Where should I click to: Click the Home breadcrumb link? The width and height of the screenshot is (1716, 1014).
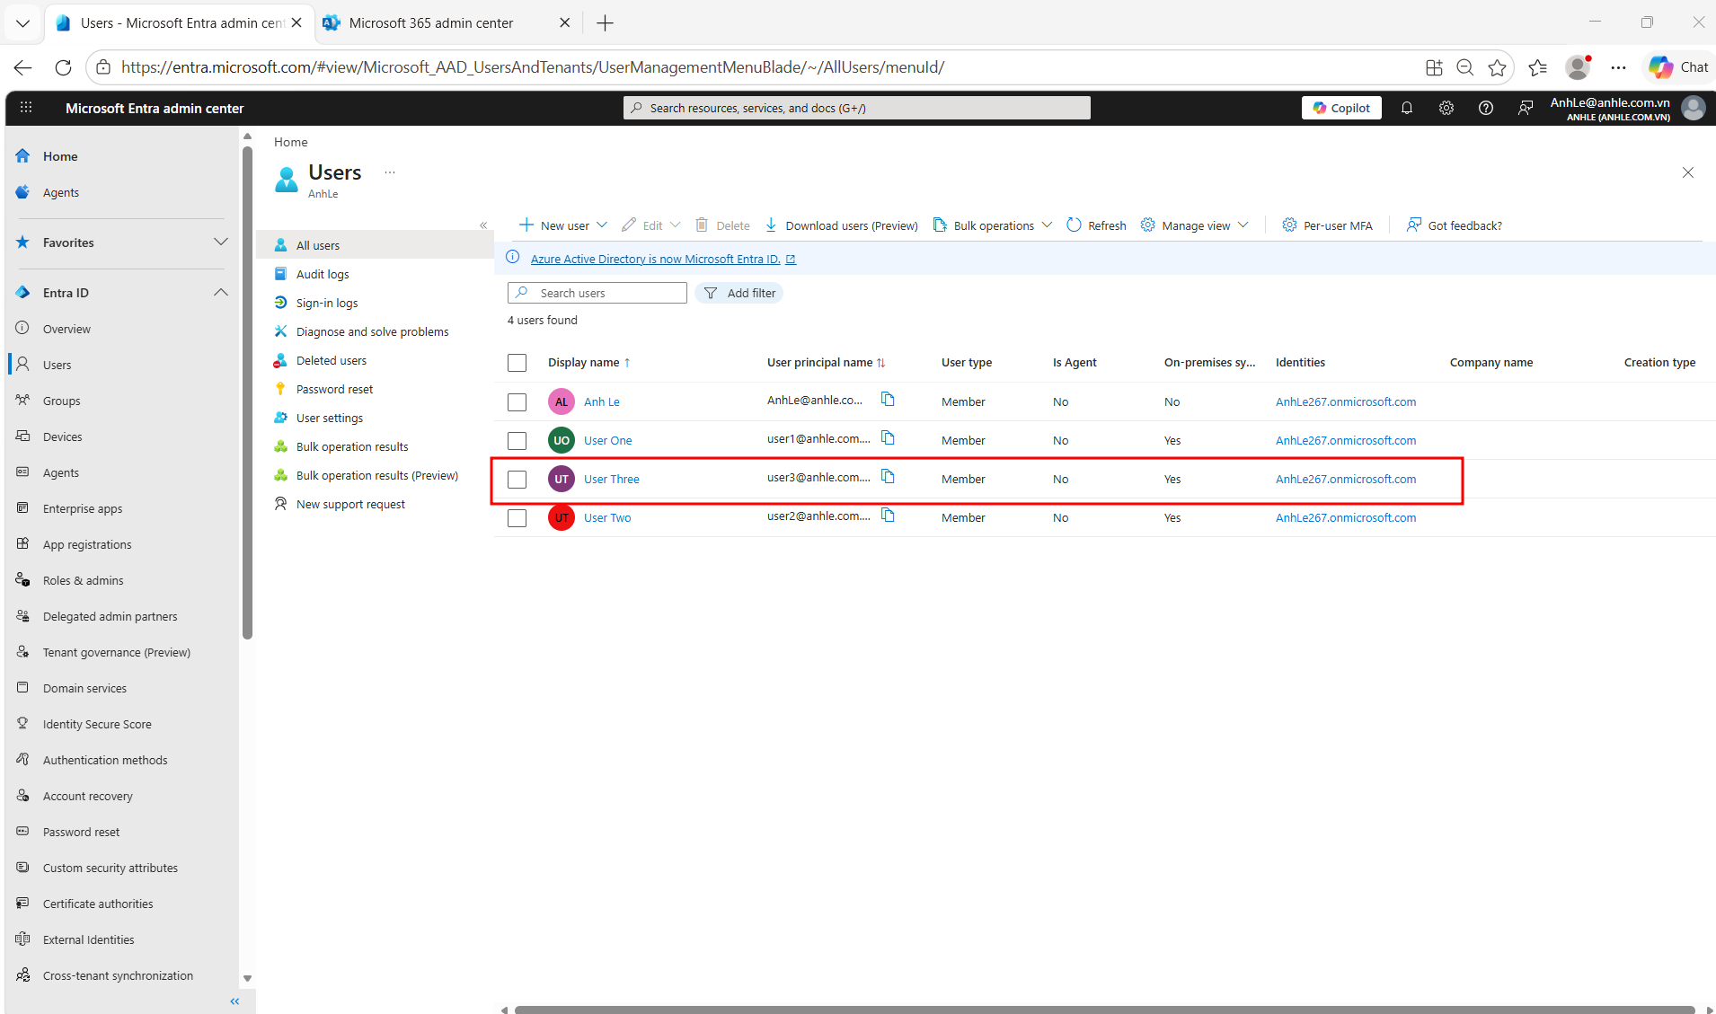pyautogui.click(x=290, y=142)
